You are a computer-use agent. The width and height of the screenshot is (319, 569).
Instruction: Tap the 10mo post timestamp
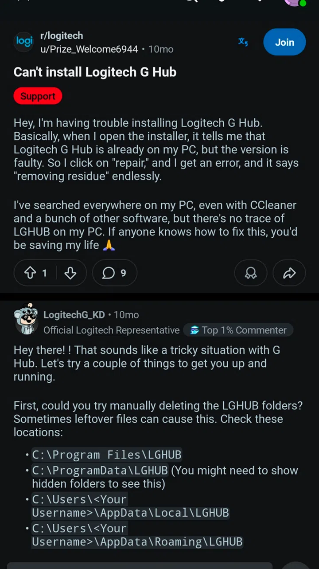click(x=161, y=49)
